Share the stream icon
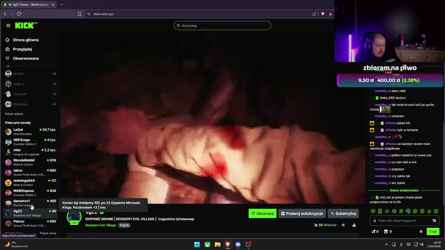This screenshot has width=445, height=250. [343, 225]
